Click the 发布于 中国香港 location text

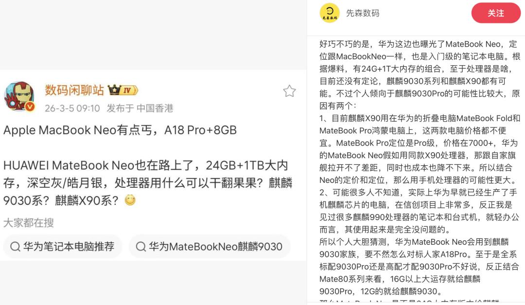point(140,108)
